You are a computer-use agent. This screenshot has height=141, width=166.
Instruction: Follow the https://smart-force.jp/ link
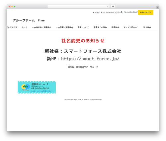point(90,59)
